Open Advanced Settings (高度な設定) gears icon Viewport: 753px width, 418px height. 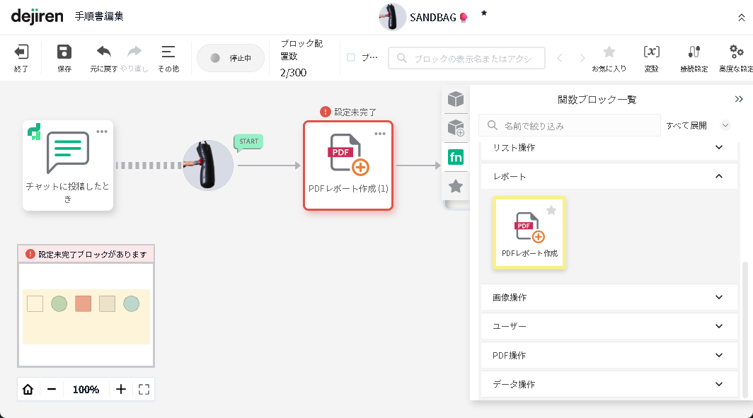736,52
